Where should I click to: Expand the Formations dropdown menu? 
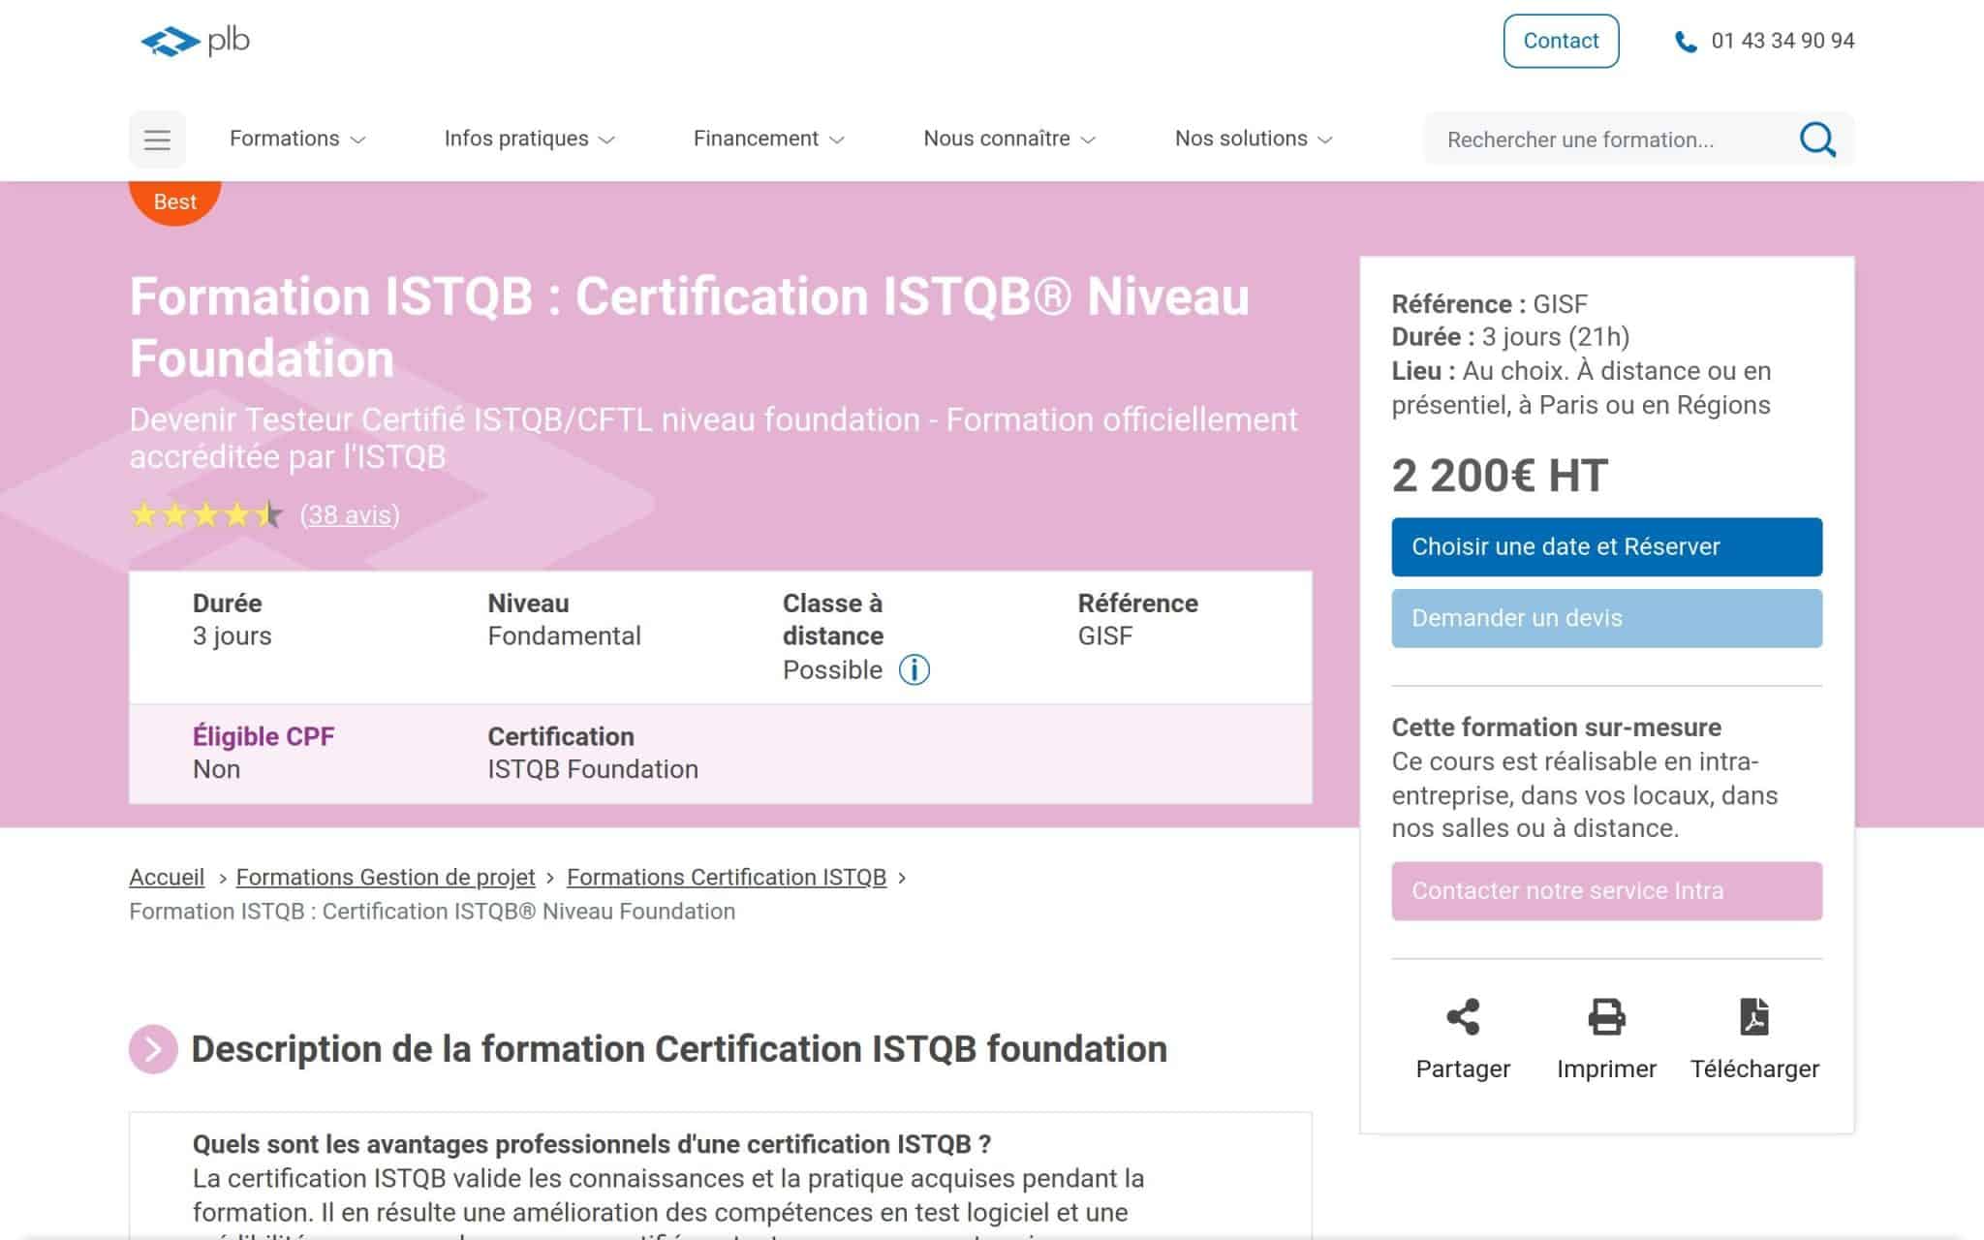pyautogui.click(x=296, y=139)
